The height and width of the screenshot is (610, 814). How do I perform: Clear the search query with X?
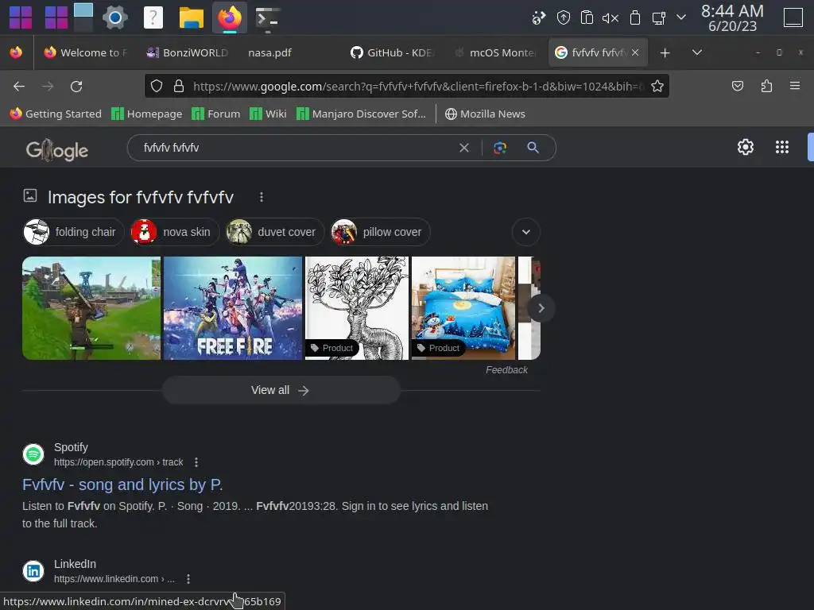coord(464,148)
